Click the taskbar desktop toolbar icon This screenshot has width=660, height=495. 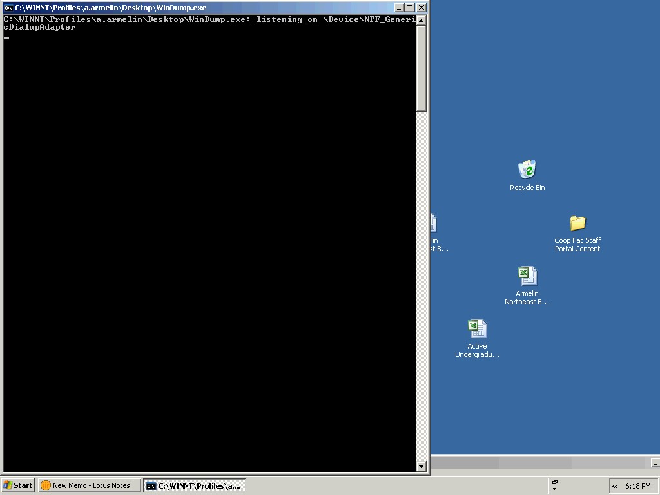click(x=554, y=481)
